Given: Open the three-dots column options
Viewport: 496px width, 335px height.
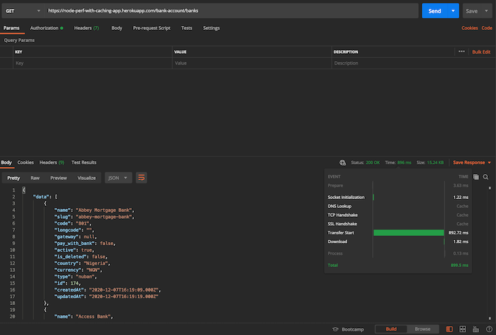Looking at the screenshot, I should coord(461,52).
